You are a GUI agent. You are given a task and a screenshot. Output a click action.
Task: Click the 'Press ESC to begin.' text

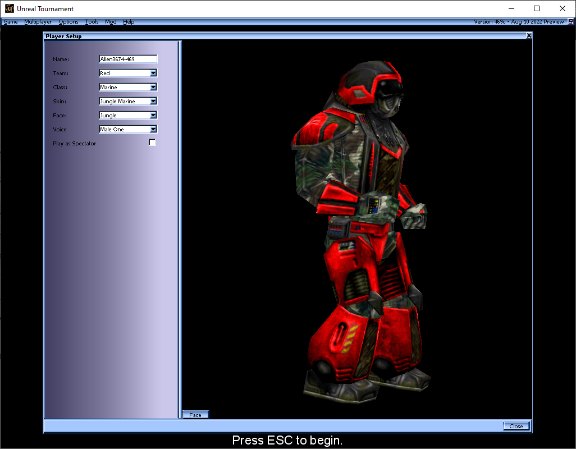pos(287,440)
